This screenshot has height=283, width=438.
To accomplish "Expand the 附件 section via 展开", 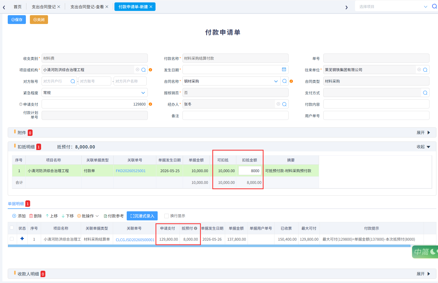I will click(x=423, y=133).
